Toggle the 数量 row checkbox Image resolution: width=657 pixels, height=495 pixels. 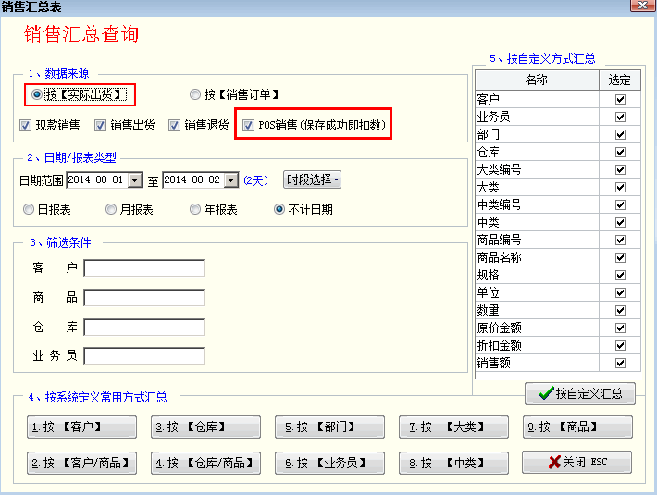coord(620,310)
